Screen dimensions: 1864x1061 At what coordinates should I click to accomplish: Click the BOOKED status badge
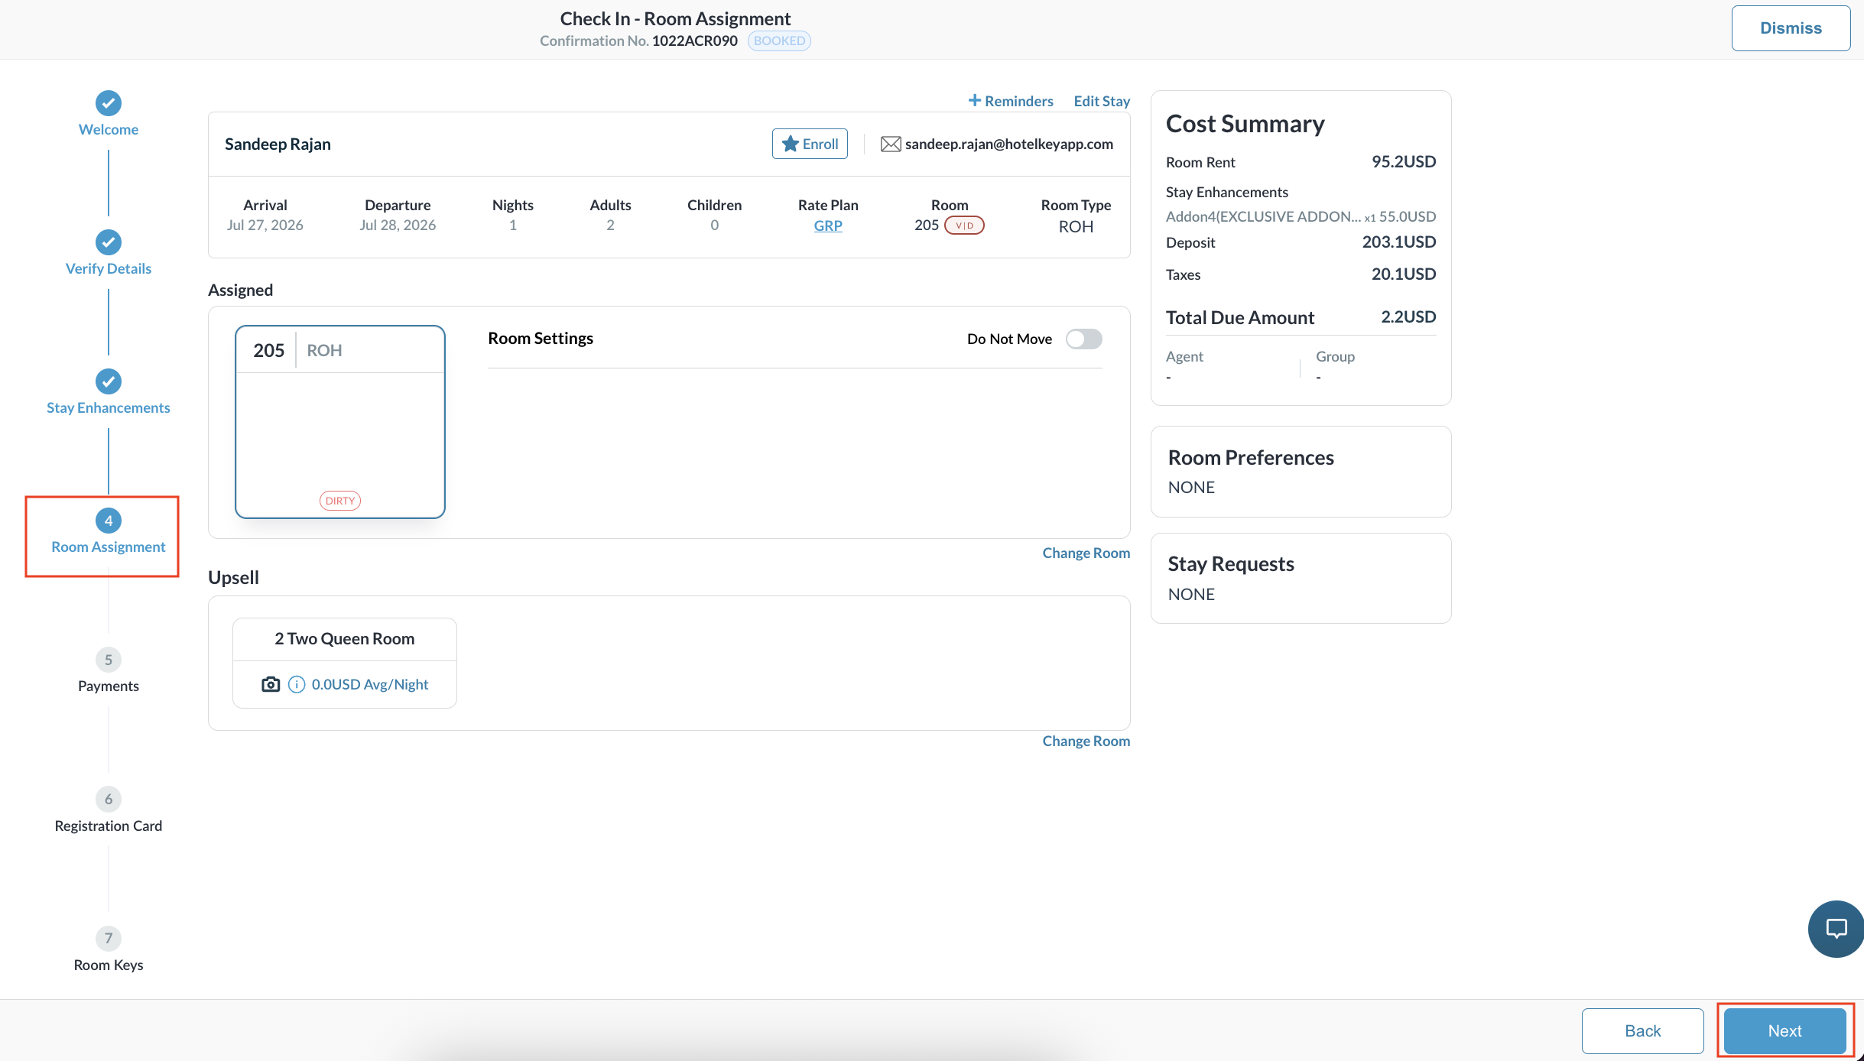[779, 41]
